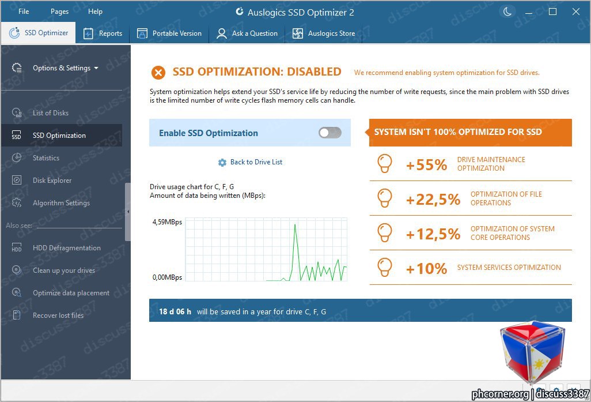This screenshot has height=402, width=591.
Task: Open the File menu
Action: (x=24, y=12)
